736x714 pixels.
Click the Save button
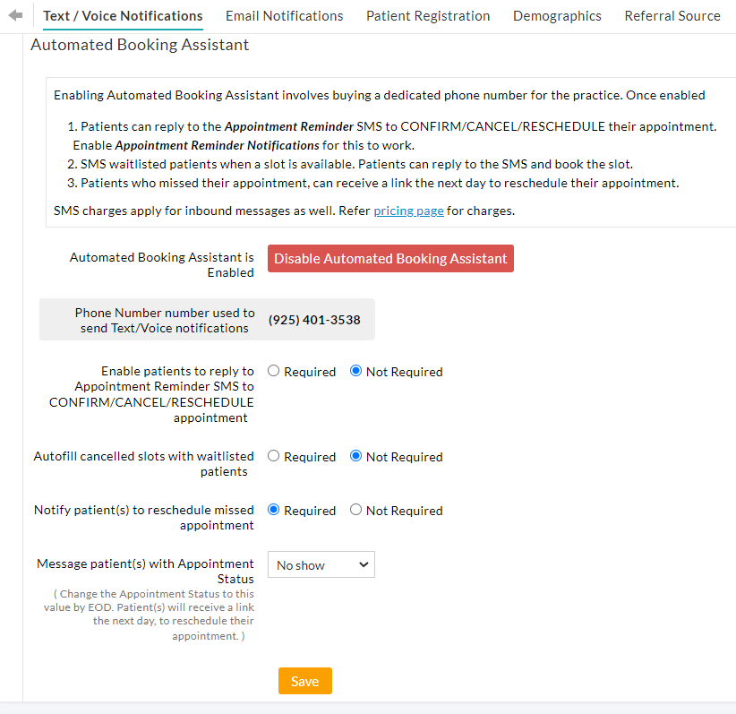[304, 681]
